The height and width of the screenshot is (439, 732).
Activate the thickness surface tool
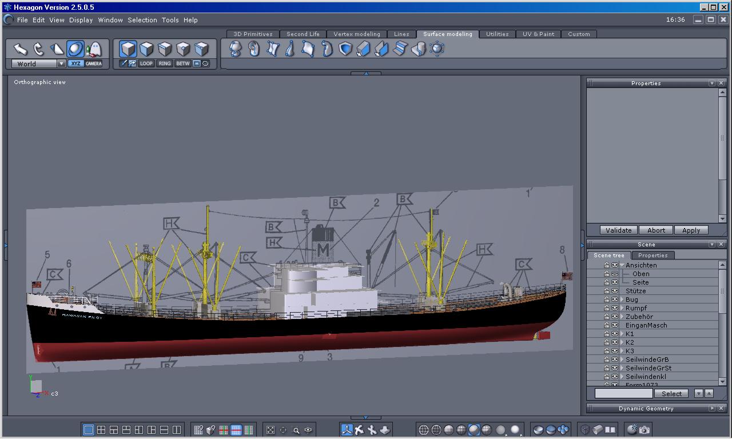click(x=364, y=49)
